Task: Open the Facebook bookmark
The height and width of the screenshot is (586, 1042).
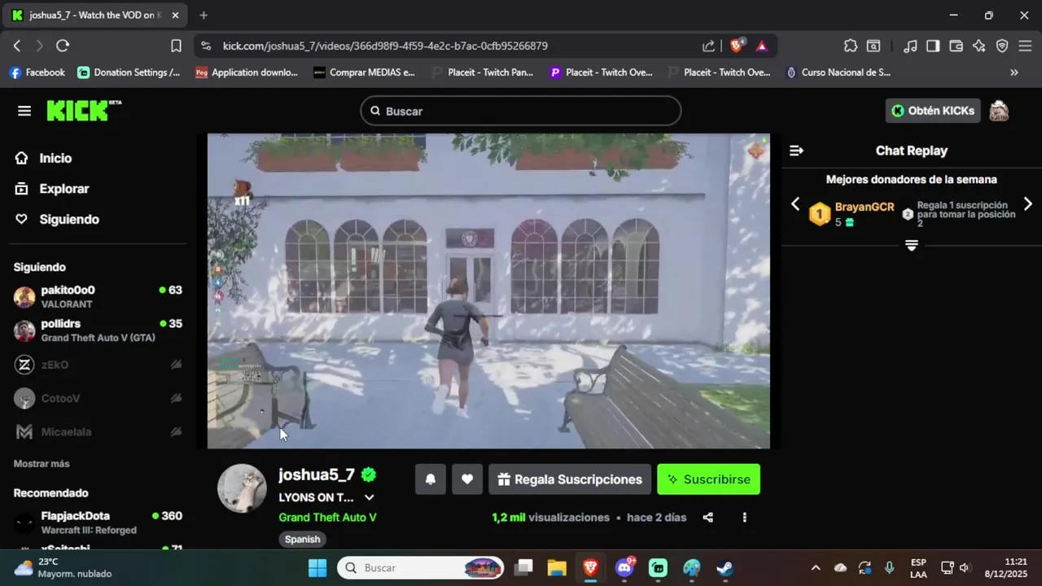Action: [37, 72]
